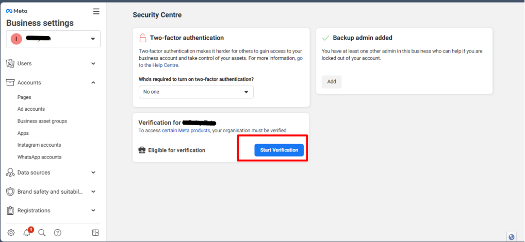The height and width of the screenshot is (242, 525).
Task: Click the business account avatar circle
Action: click(x=17, y=39)
